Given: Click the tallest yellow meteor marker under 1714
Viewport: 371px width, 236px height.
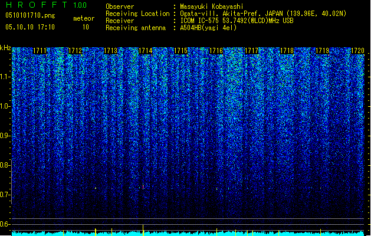Looking at the screenshot, I should pyautogui.click(x=143, y=230).
